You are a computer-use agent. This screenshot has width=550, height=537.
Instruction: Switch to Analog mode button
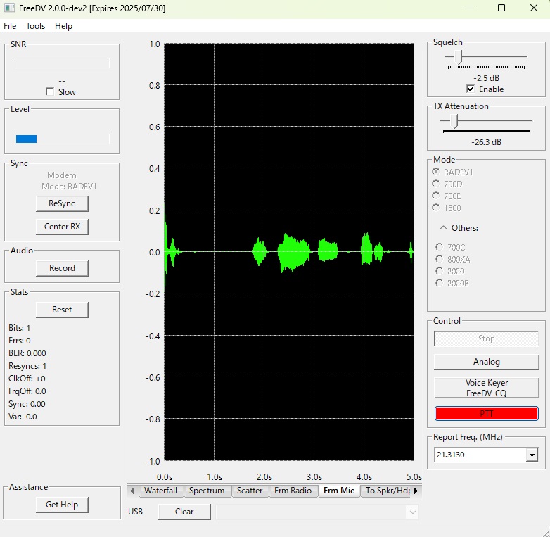click(486, 362)
